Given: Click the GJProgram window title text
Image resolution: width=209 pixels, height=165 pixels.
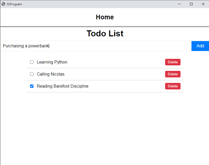Looking at the screenshot, I should (14, 4).
